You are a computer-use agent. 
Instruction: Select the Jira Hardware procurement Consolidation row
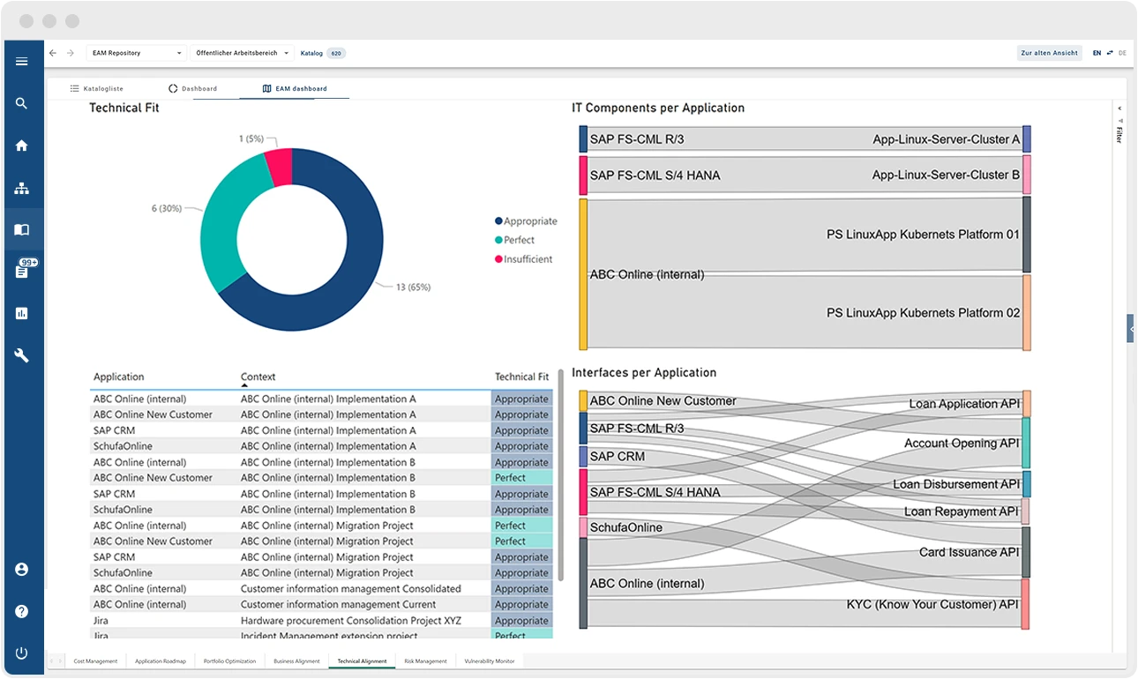click(x=322, y=621)
